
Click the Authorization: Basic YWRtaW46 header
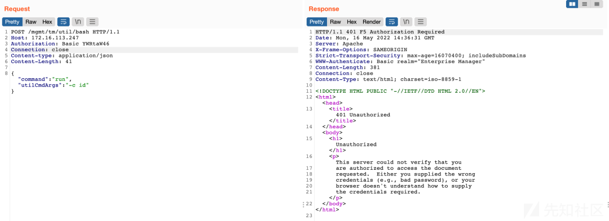(60, 44)
